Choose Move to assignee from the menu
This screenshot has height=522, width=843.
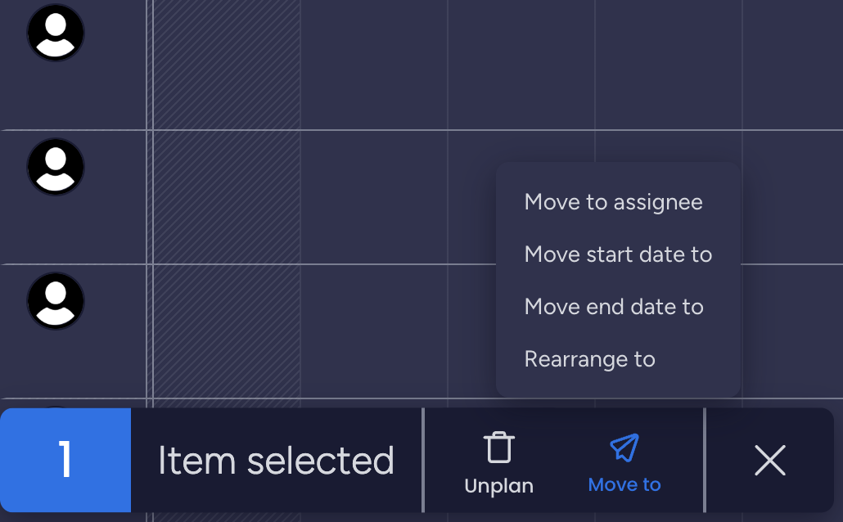pyautogui.click(x=613, y=202)
